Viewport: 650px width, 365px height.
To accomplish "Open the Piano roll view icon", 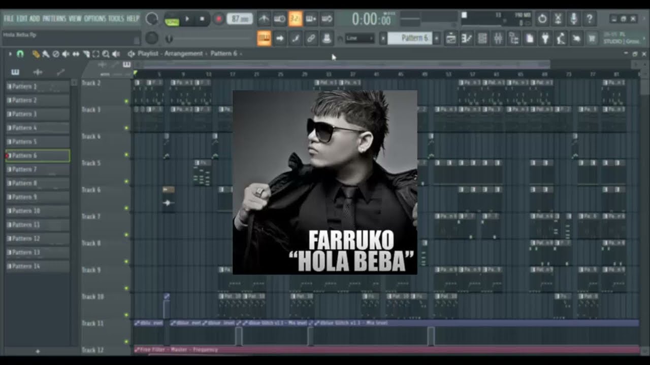I will (466, 38).
